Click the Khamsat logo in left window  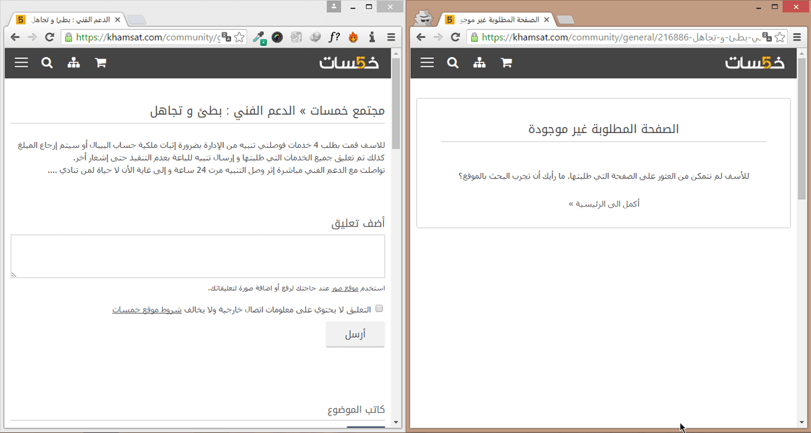(349, 63)
